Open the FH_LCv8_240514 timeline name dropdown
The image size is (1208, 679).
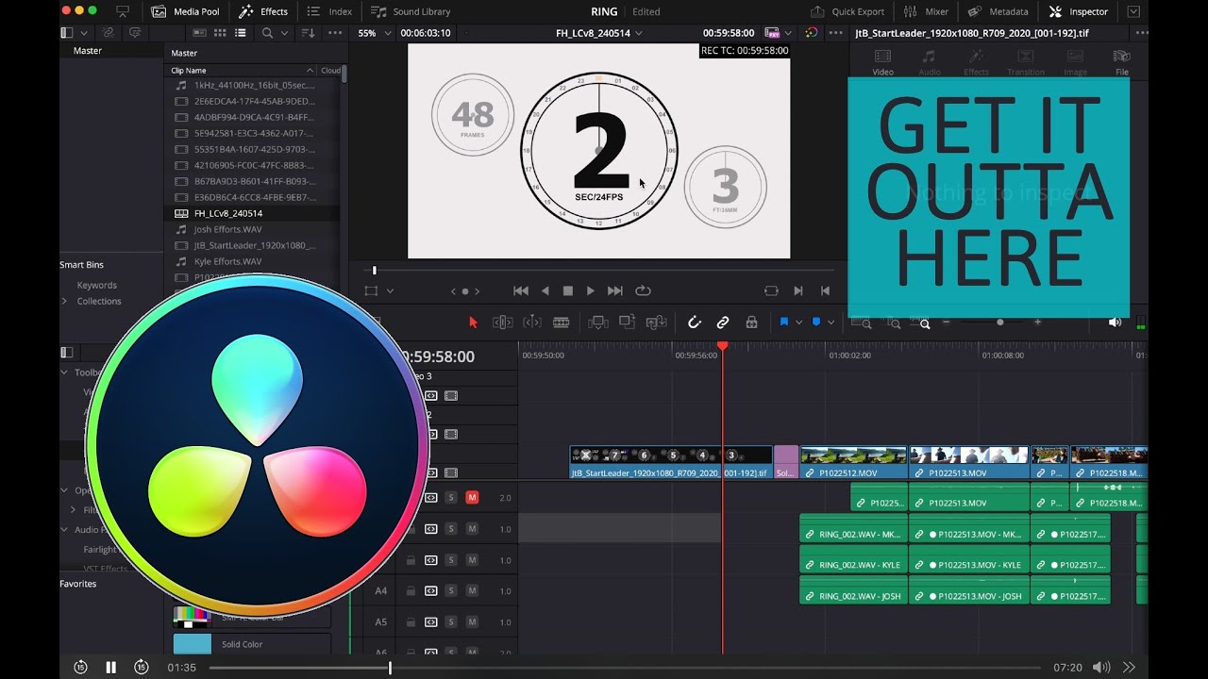(599, 33)
